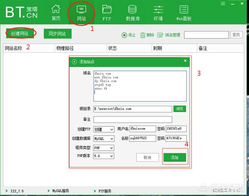The height and width of the screenshot is (196, 249).
Task: Focus the database 名称 field sql607522
Action: coord(143,138)
